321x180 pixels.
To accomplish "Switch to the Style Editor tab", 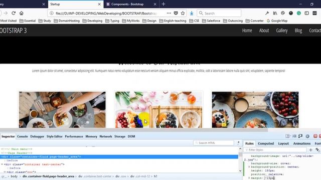I will (55, 136).
